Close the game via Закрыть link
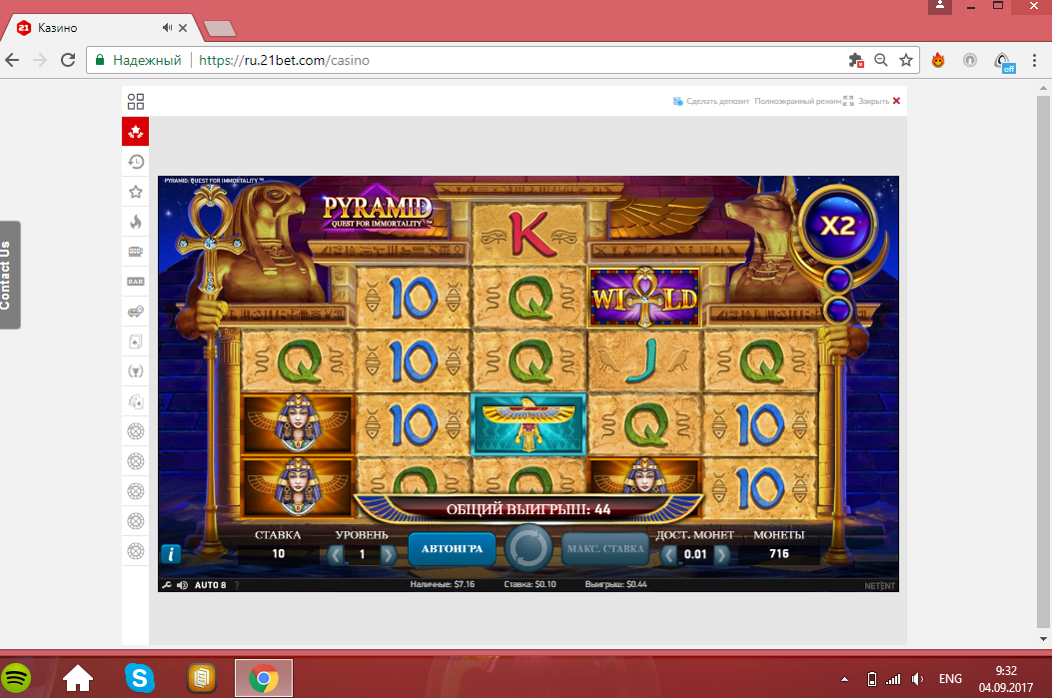The image size is (1052, 698). [879, 101]
